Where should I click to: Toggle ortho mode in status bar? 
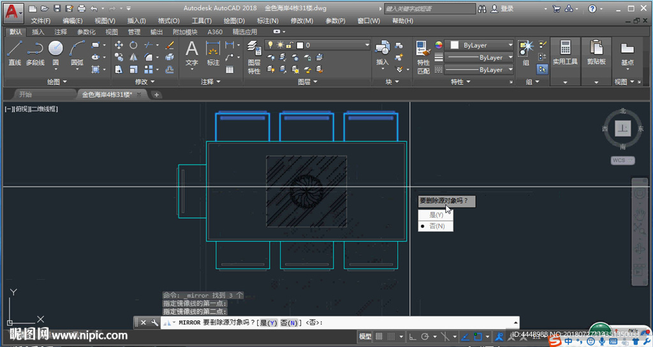click(413, 336)
